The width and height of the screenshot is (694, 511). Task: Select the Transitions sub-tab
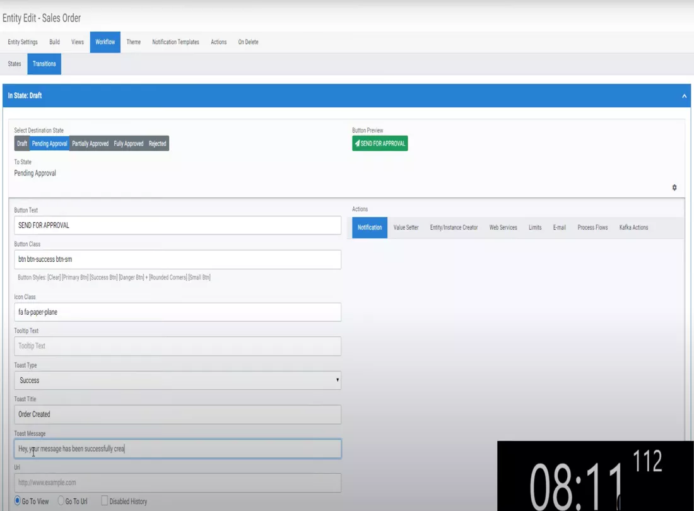[x=44, y=64]
